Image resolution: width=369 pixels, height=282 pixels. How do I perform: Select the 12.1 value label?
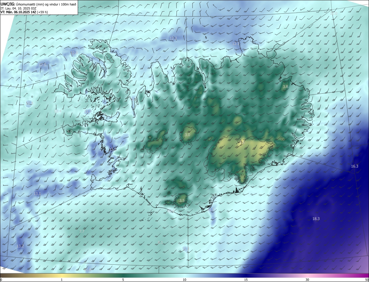click(x=236, y=44)
